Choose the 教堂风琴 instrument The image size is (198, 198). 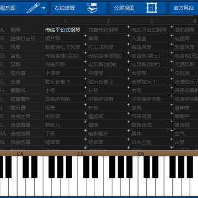click(185, 47)
